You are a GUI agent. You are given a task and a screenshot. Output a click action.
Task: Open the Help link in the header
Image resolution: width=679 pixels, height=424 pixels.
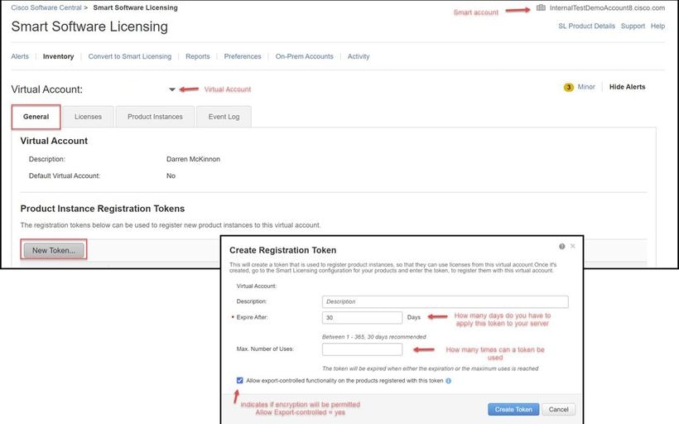657,26
